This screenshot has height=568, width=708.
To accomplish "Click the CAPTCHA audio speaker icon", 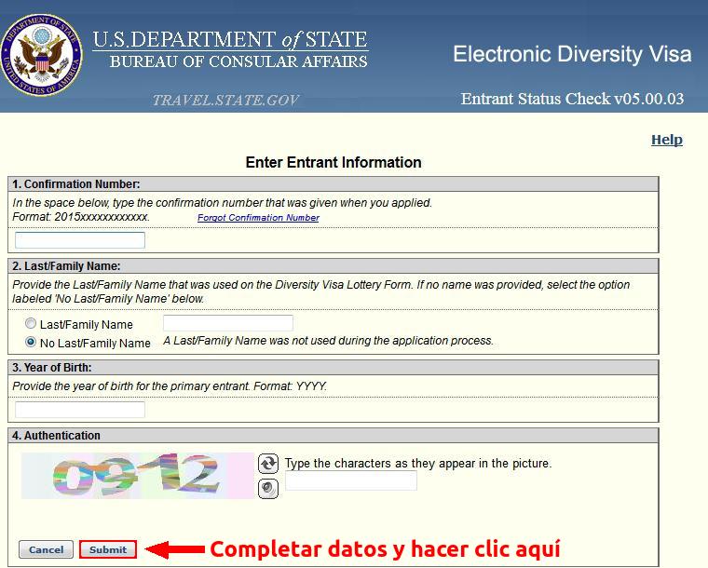I will click(267, 488).
